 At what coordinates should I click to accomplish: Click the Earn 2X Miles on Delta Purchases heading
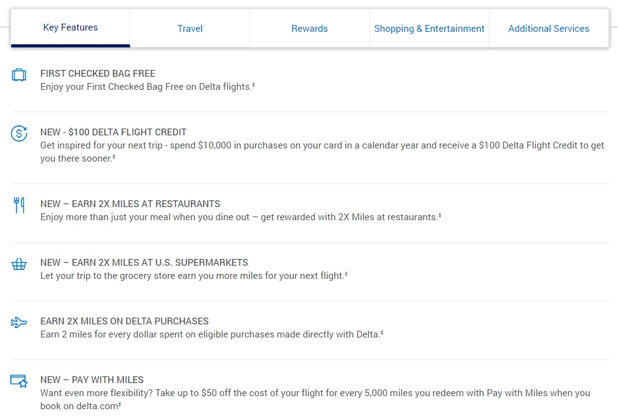[124, 321]
